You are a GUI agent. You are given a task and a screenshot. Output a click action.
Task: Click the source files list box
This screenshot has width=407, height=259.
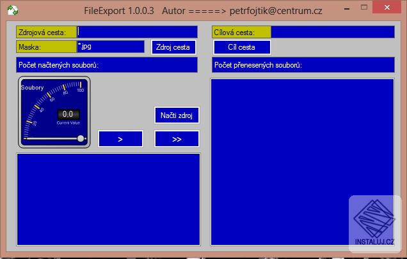click(x=109, y=199)
